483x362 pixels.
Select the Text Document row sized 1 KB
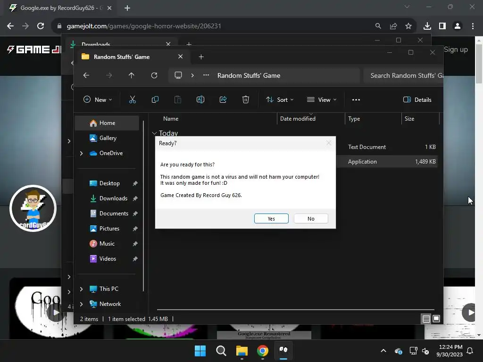coord(387,147)
